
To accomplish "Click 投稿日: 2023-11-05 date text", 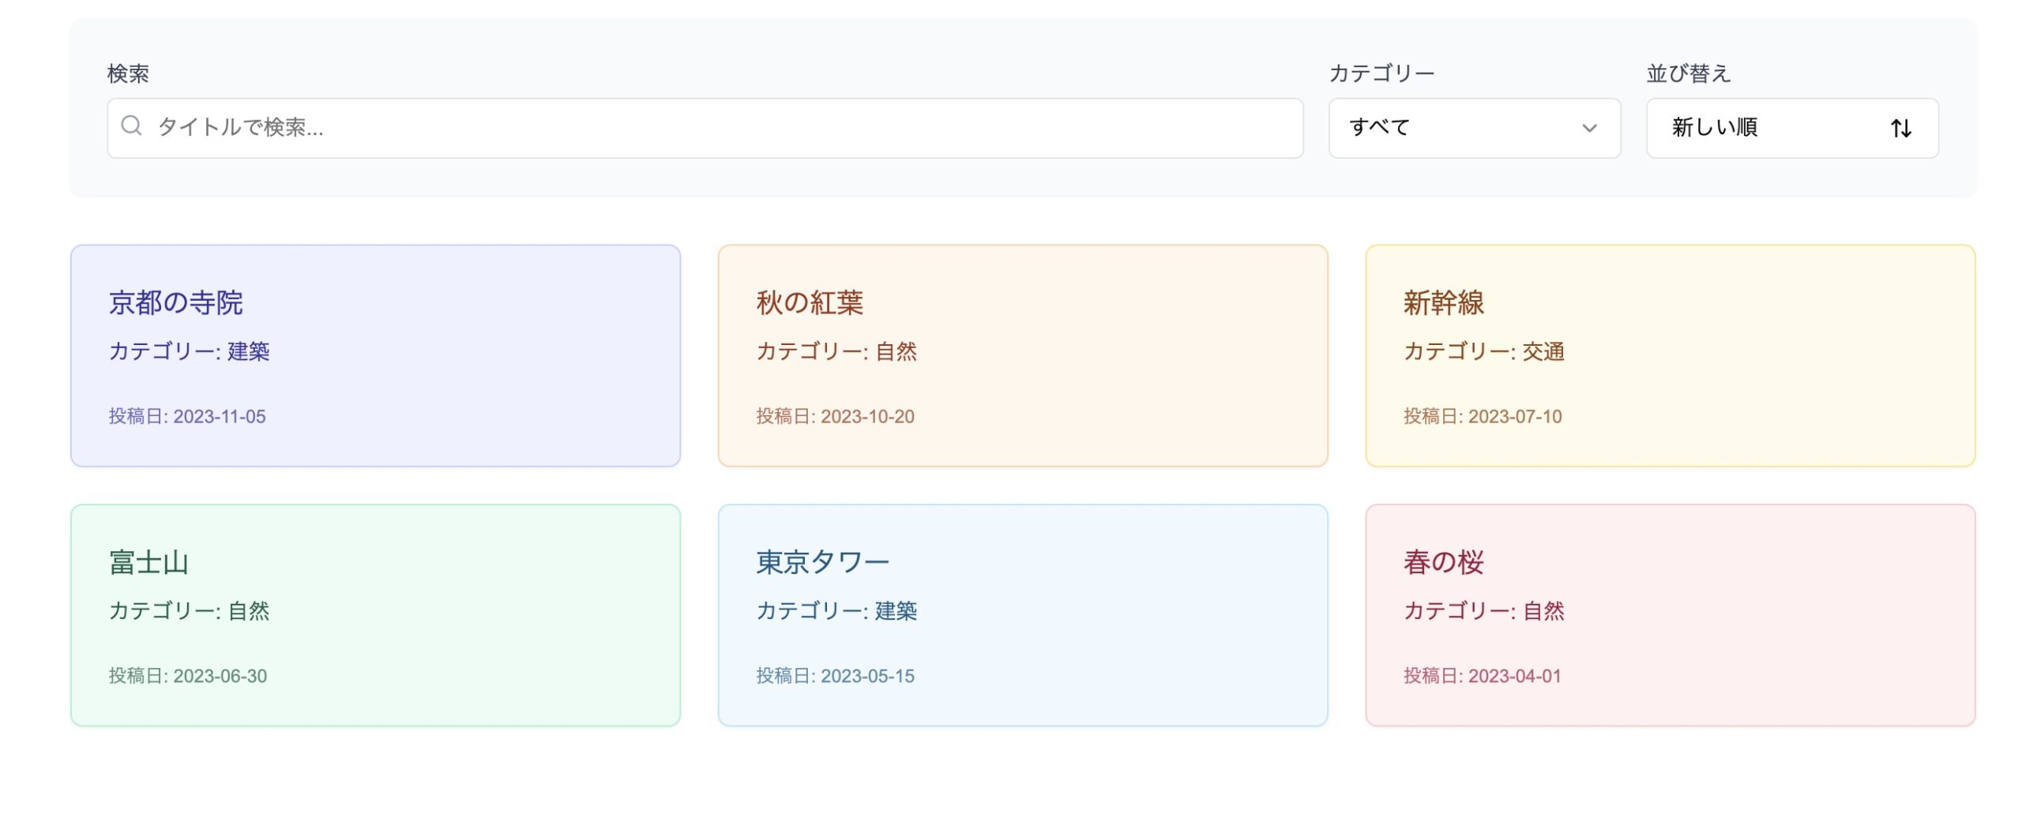I will pos(187,416).
